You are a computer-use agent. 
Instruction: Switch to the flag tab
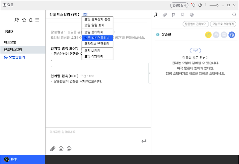pyautogui.click(x=174, y=15)
